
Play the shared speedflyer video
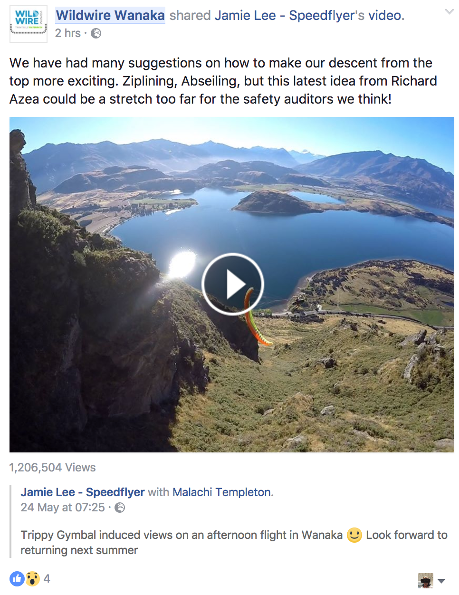pos(232,284)
